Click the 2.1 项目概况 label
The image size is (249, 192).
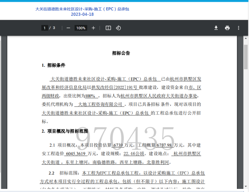click(x=63, y=145)
